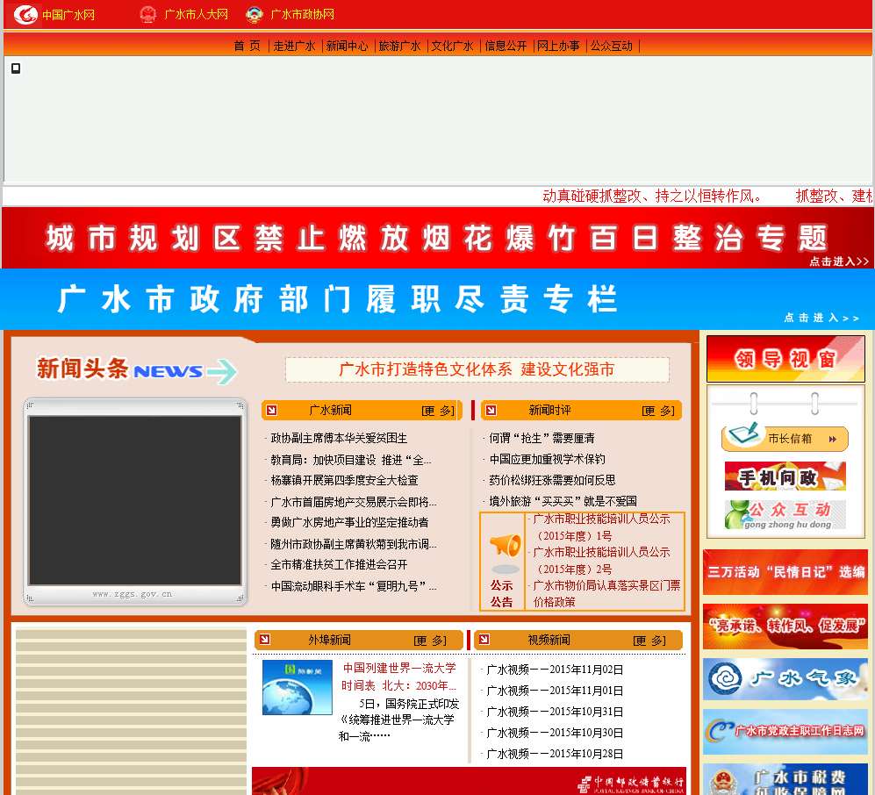Open 新闻中心 navigation item
875x795 pixels.
[347, 46]
